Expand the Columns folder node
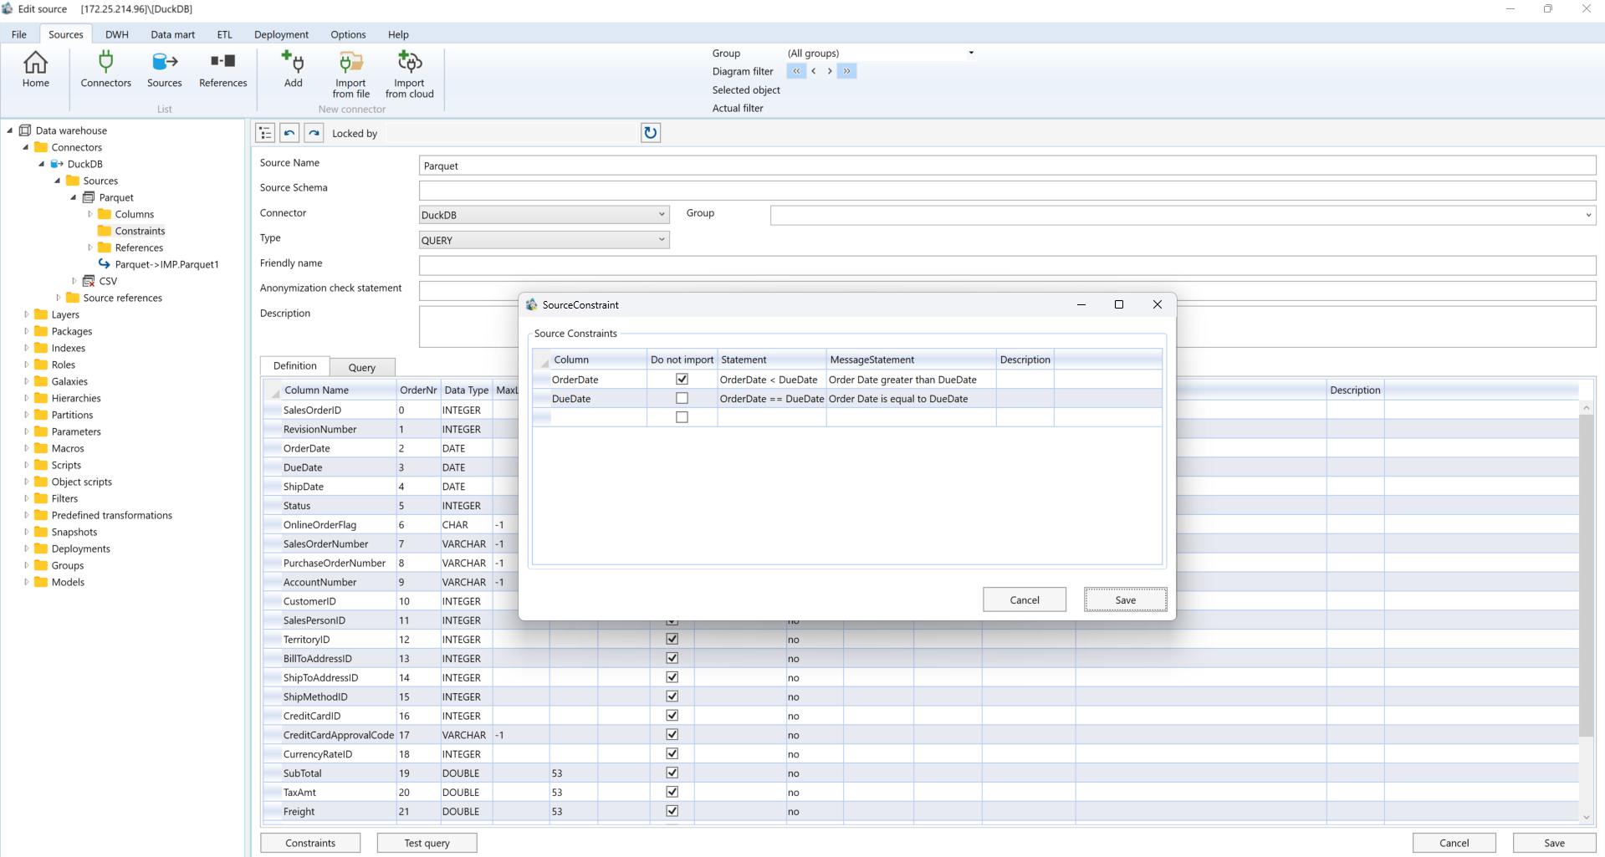The height and width of the screenshot is (857, 1605). pos(89,214)
